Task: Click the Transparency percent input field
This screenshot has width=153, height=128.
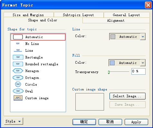Action: click(x=139, y=71)
